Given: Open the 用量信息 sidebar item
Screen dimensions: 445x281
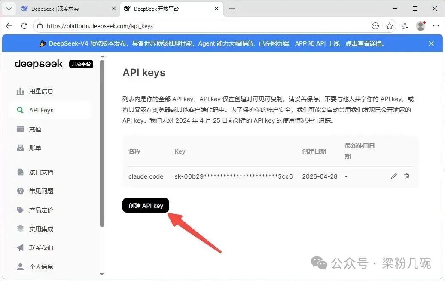Looking at the screenshot, I should pos(50,91).
